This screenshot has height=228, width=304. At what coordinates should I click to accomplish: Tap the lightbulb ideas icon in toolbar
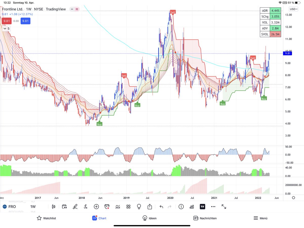[x=139, y=207]
